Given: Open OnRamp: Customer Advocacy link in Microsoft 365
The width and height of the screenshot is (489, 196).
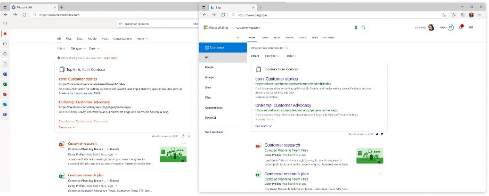Looking at the screenshot, I should pos(84,102).
